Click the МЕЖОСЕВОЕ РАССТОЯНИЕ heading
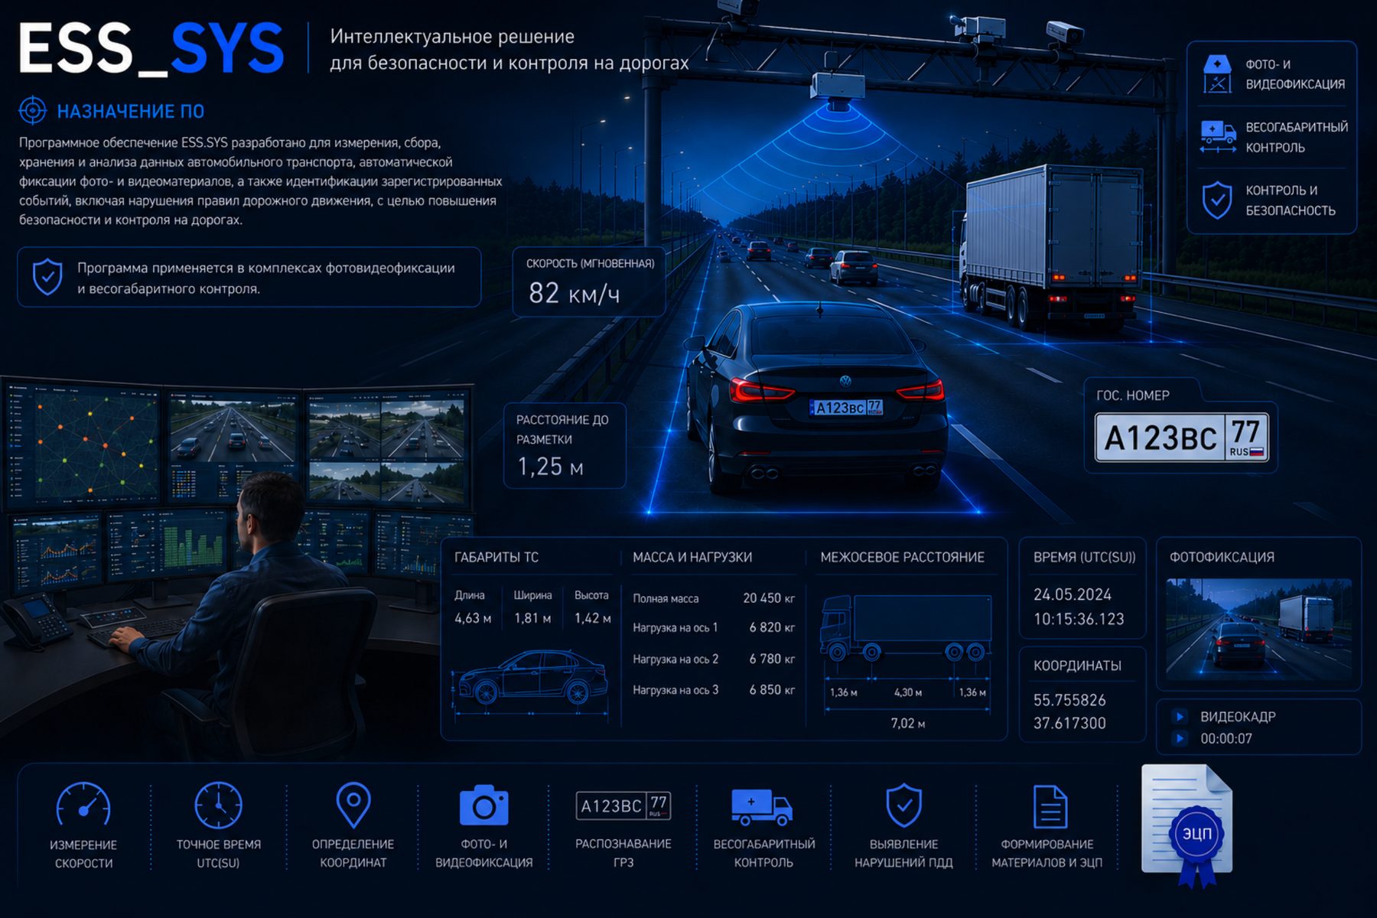 point(903,558)
